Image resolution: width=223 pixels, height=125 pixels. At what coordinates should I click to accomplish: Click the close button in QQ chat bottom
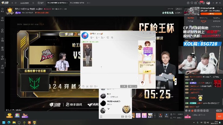click(x=124, y=86)
